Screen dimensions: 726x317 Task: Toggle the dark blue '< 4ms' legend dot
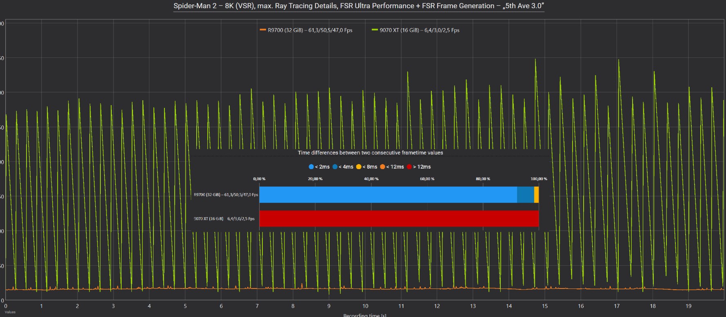tap(335, 167)
